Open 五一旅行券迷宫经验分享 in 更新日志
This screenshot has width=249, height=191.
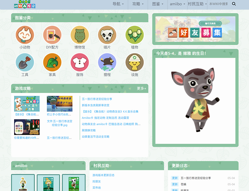[x=196, y=178]
